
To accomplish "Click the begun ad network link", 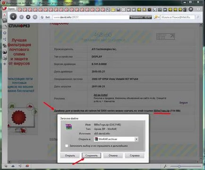I will (x=183, y=102).
